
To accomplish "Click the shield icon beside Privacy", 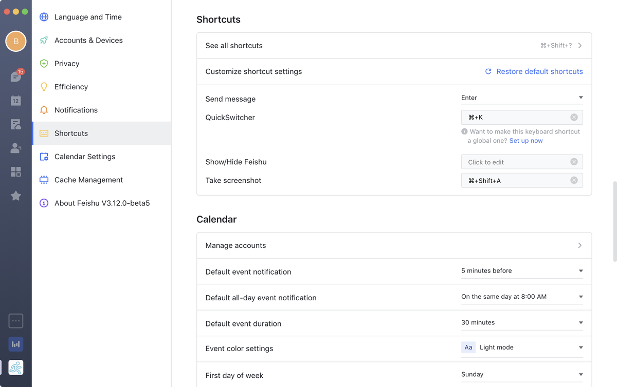I will pos(44,64).
